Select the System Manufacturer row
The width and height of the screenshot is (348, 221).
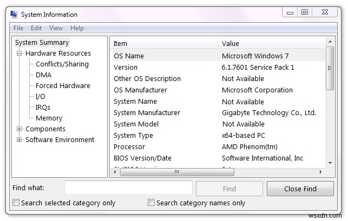tap(219, 113)
